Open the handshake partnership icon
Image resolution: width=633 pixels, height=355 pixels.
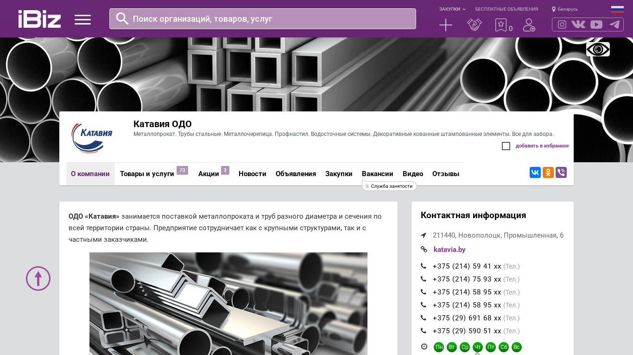tap(475, 25)
